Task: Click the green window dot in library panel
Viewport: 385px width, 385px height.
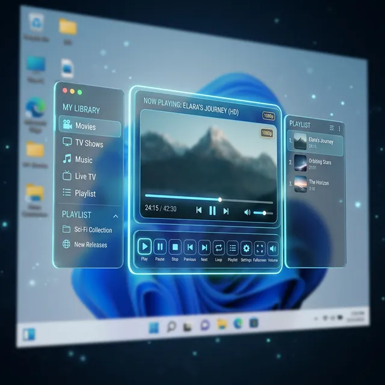Action: coord(79,92)
